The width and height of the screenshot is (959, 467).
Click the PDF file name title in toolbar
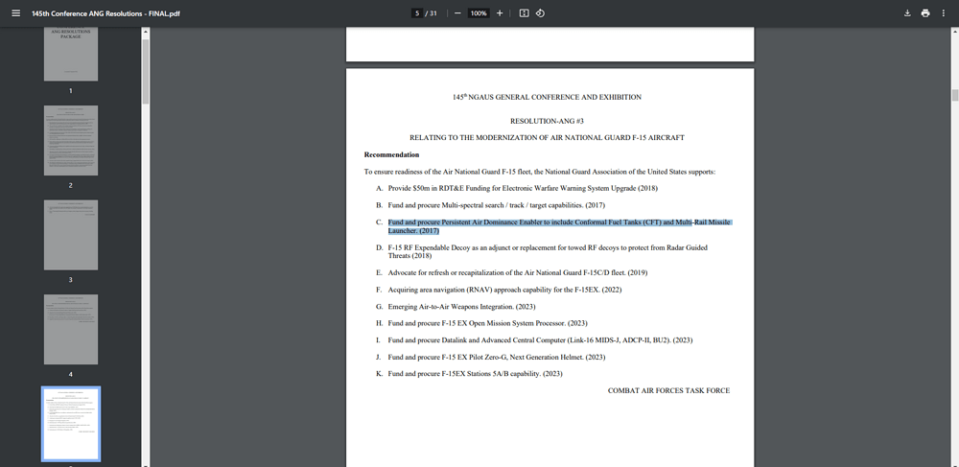(105, 13)
